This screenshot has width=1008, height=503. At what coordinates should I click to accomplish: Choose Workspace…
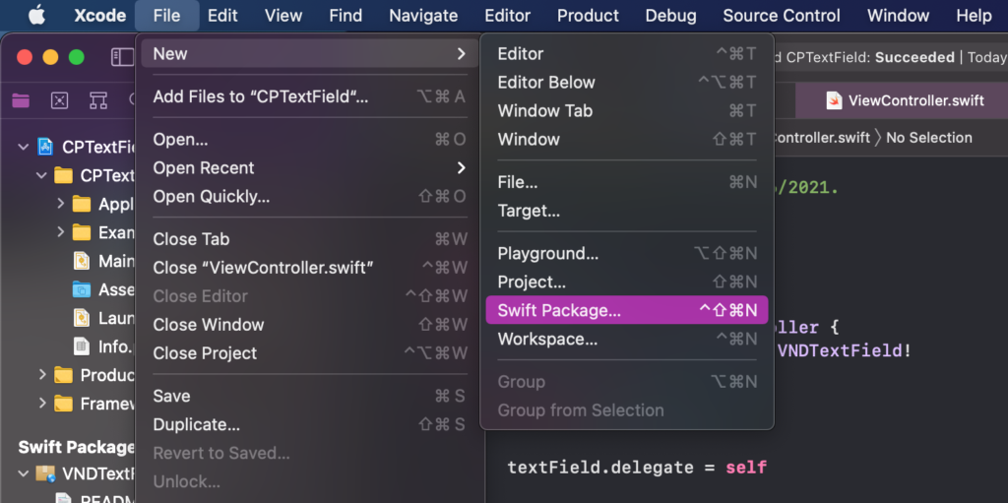click(x=627, y=339)
